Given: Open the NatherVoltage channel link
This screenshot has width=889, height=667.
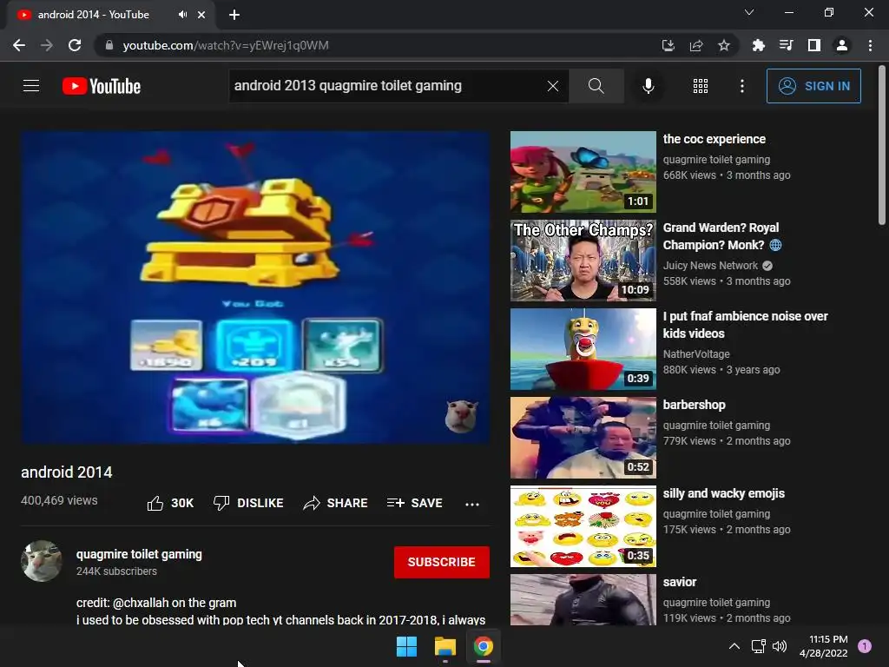Looking at the screenshot, I should [696, 354].
